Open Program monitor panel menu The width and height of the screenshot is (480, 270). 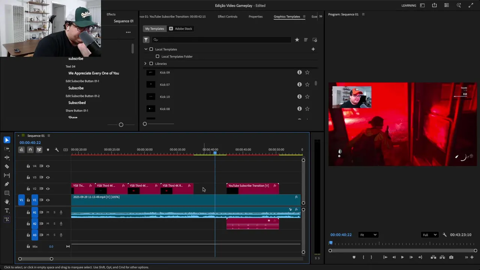tap(363, 14)
